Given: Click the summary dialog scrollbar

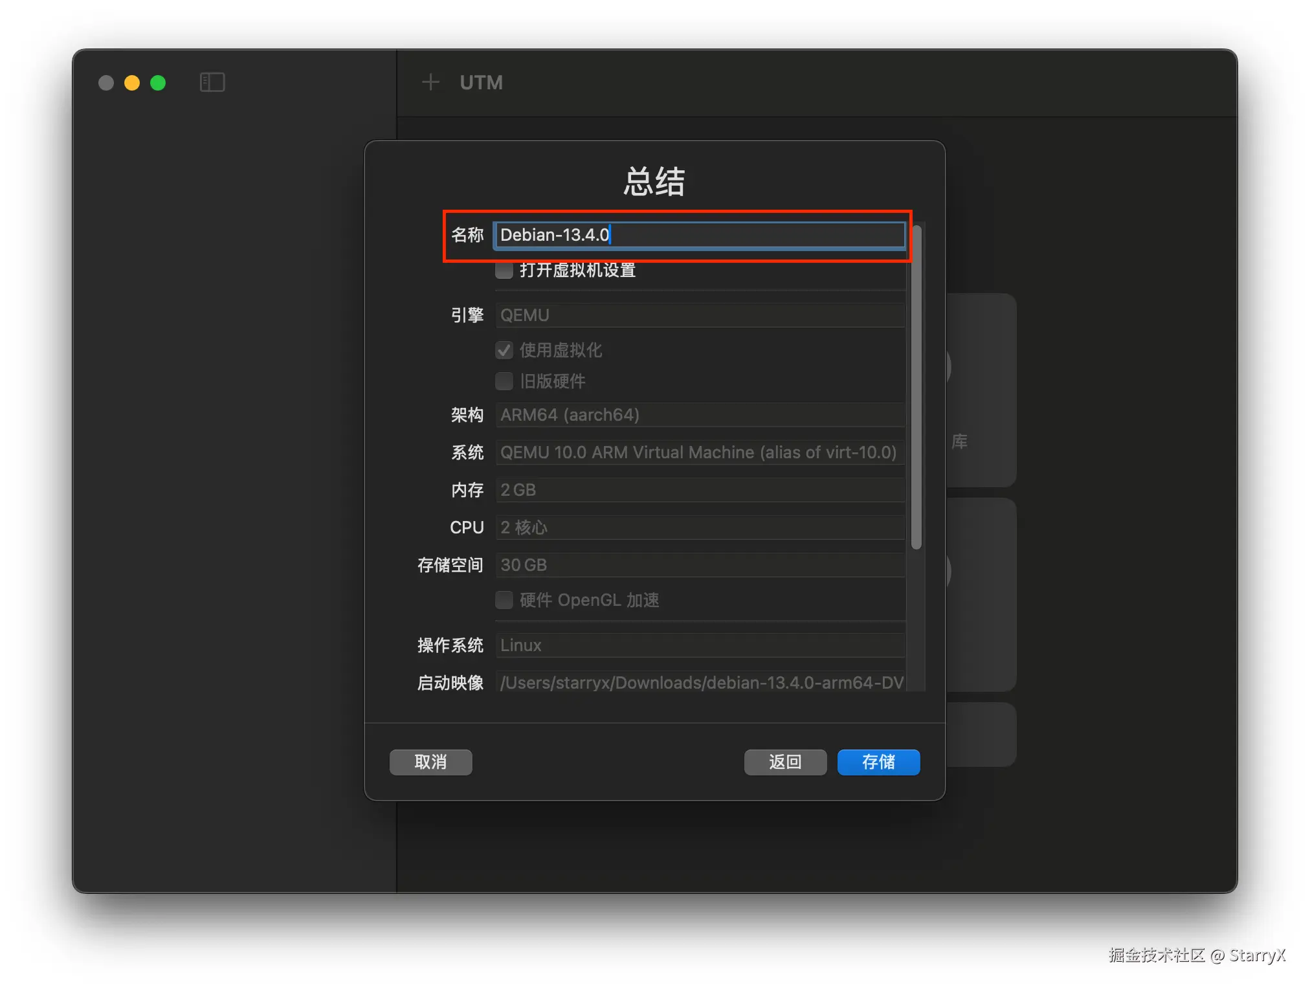Looking at the screenshot, I should click(x=916, y=388).
